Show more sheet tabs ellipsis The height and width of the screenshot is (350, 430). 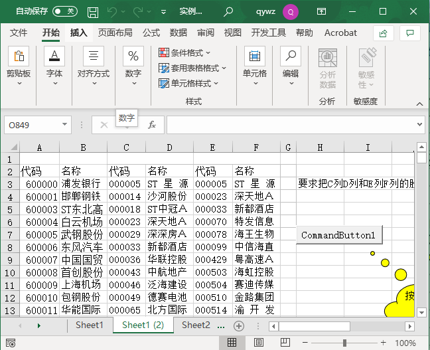click(x=221, y=326)
